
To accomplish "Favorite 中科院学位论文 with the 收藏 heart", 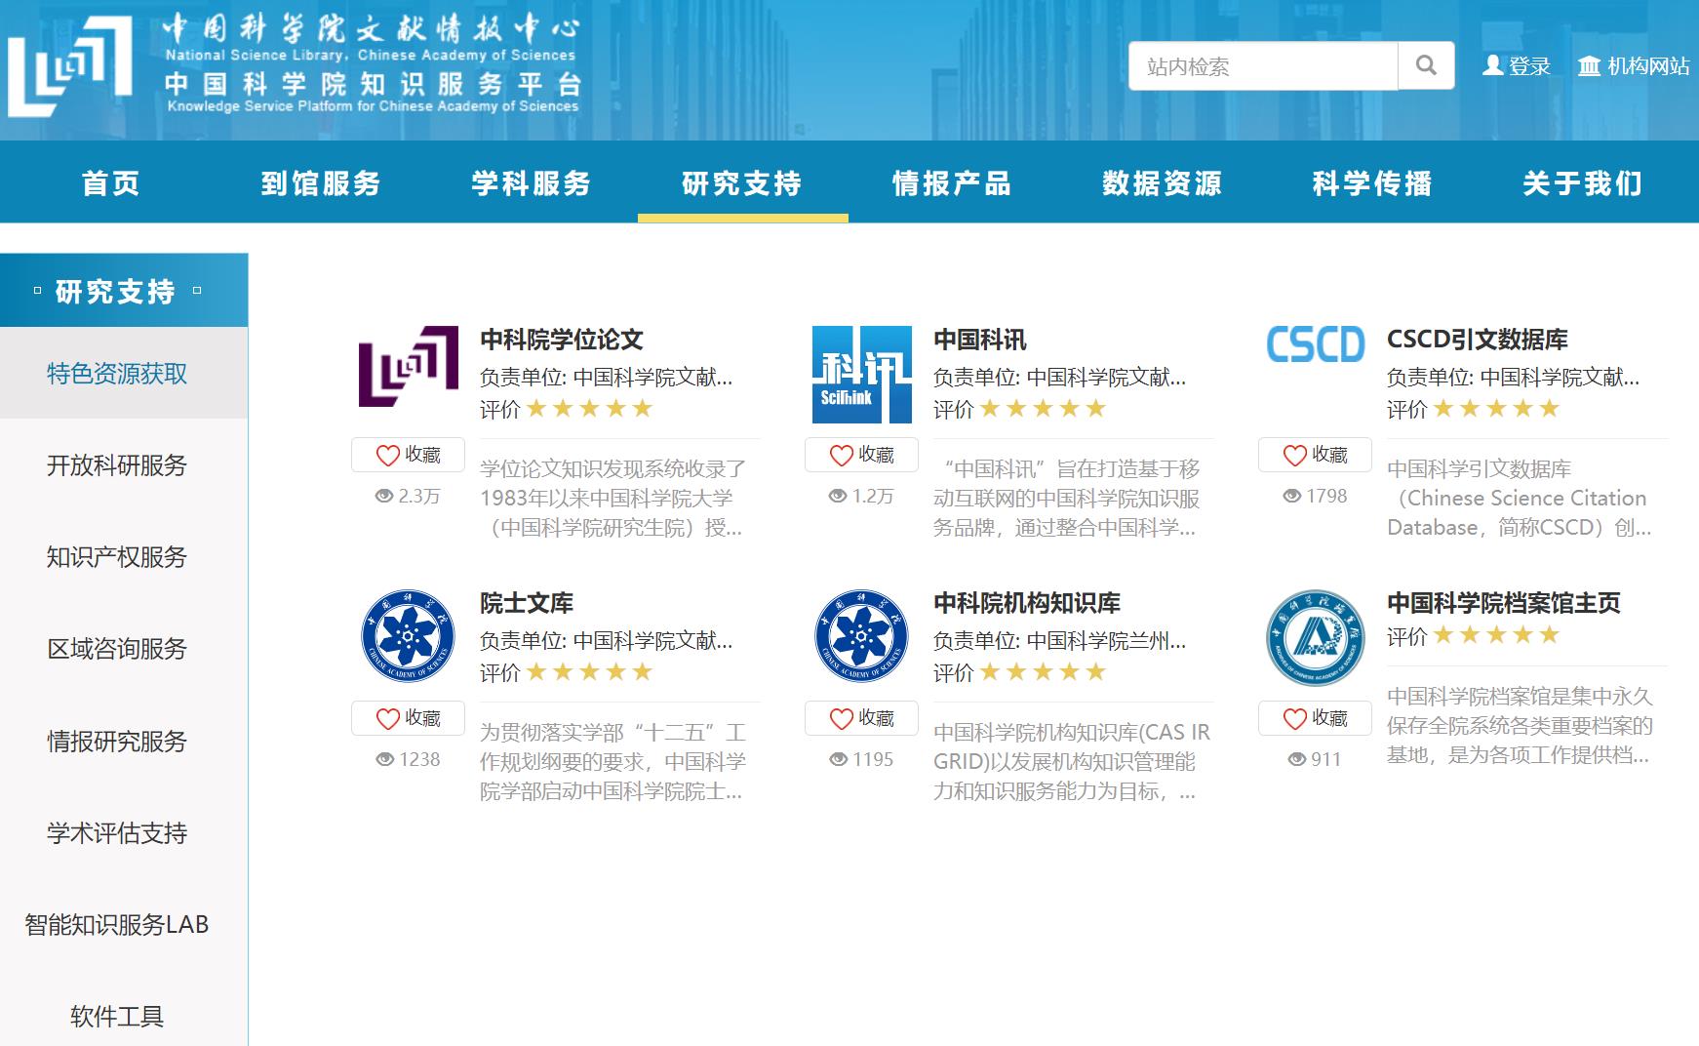I will pyautogui.click(x=408, y=454).
